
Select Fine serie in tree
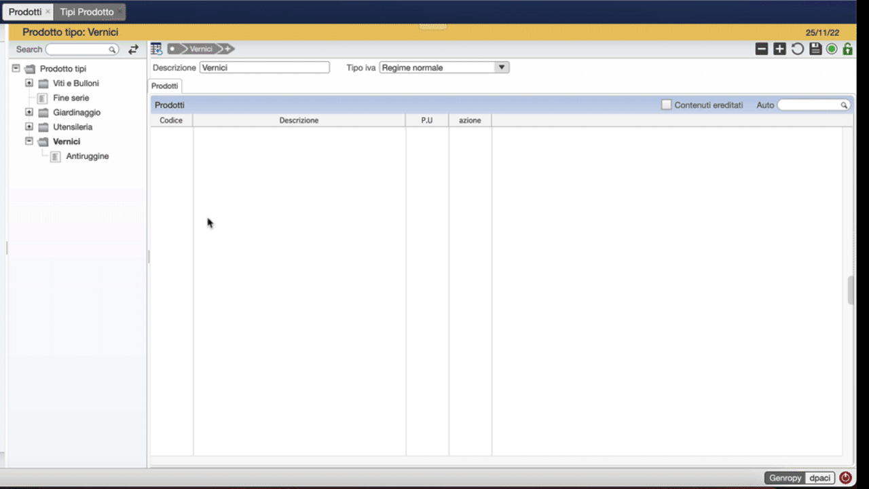[x=71, y=98]
